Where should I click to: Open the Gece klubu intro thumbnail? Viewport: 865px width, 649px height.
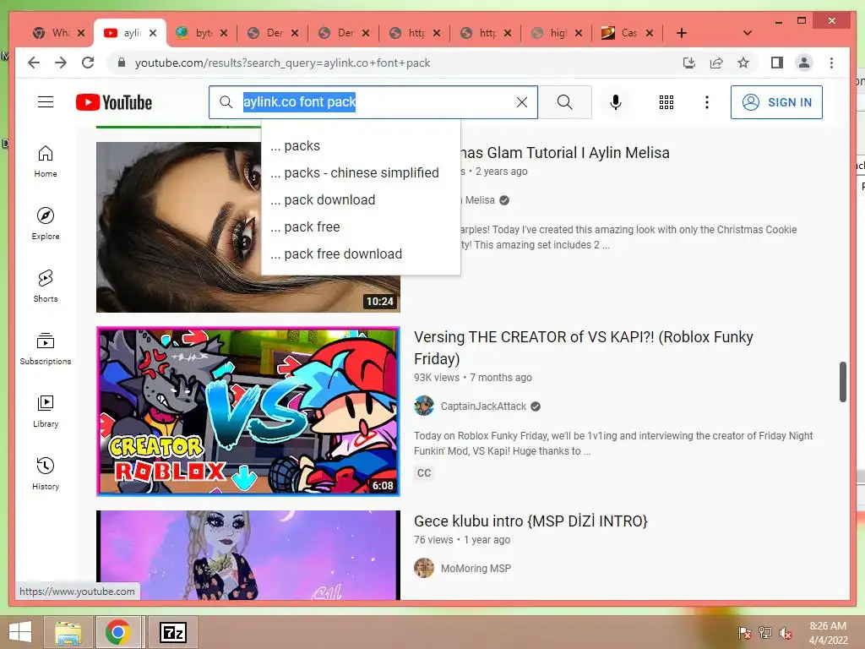[x=248, y=554]
